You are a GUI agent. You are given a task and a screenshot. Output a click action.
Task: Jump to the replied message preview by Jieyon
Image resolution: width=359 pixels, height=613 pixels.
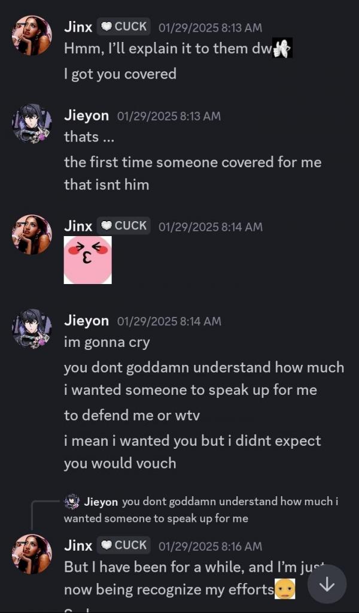click(201, 510)
